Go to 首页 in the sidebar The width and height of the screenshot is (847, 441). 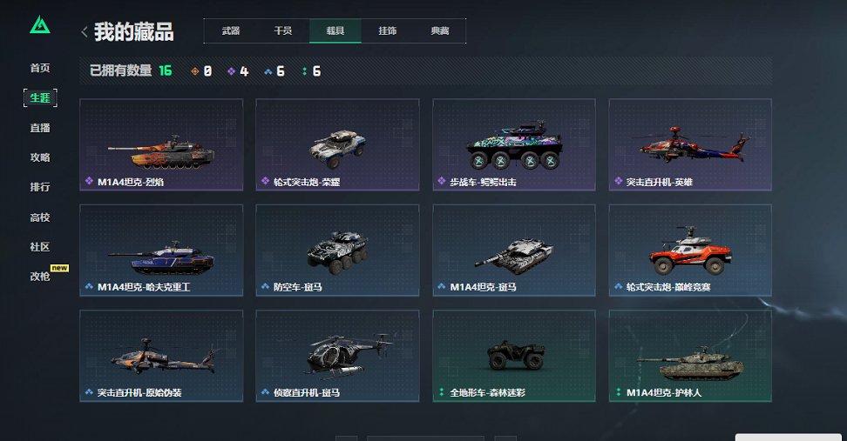tap(40, 68)
